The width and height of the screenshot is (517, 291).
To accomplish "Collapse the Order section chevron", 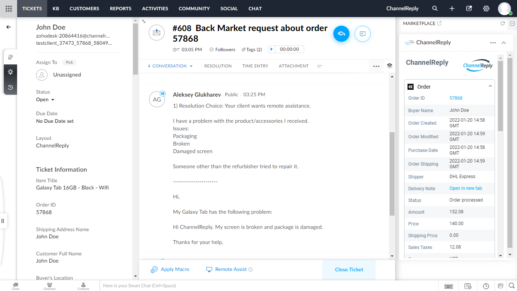I will 490,86.
